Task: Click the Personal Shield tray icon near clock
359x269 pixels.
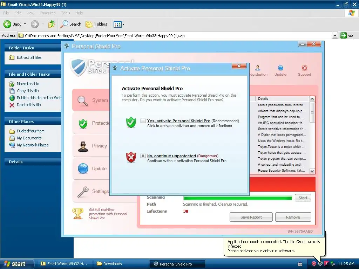Action: [320, 264]
